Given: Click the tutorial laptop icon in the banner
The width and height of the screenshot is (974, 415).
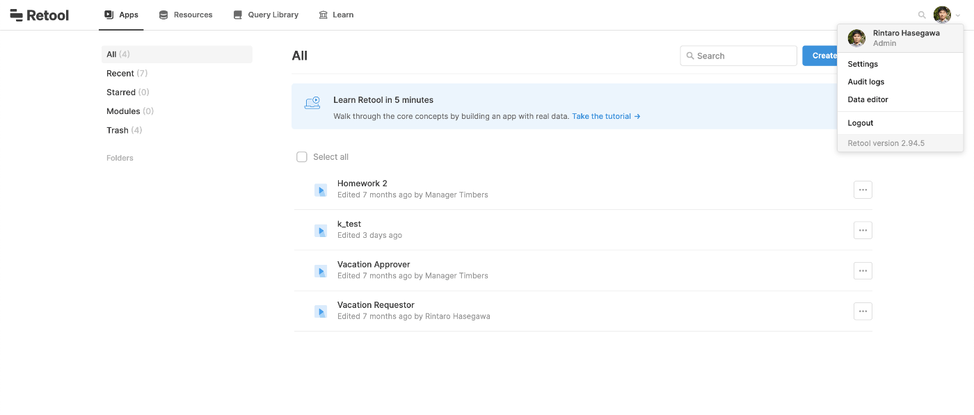Looking at the screenshot, I should coord(312,104).
